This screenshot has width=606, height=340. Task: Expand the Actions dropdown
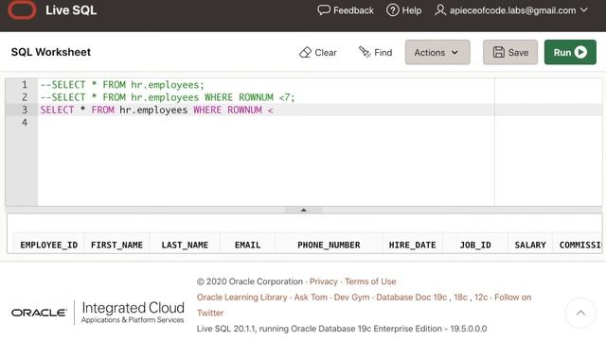coord(437,52)
